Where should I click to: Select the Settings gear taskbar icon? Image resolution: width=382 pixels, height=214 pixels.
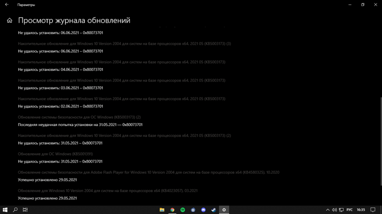(x=224, y=210)
